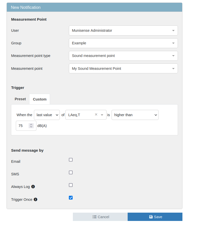Image resolution: width=197 pixels, height=228 pixels.
Task: Click the Cancel button
Action: click(x=100, y=217)
